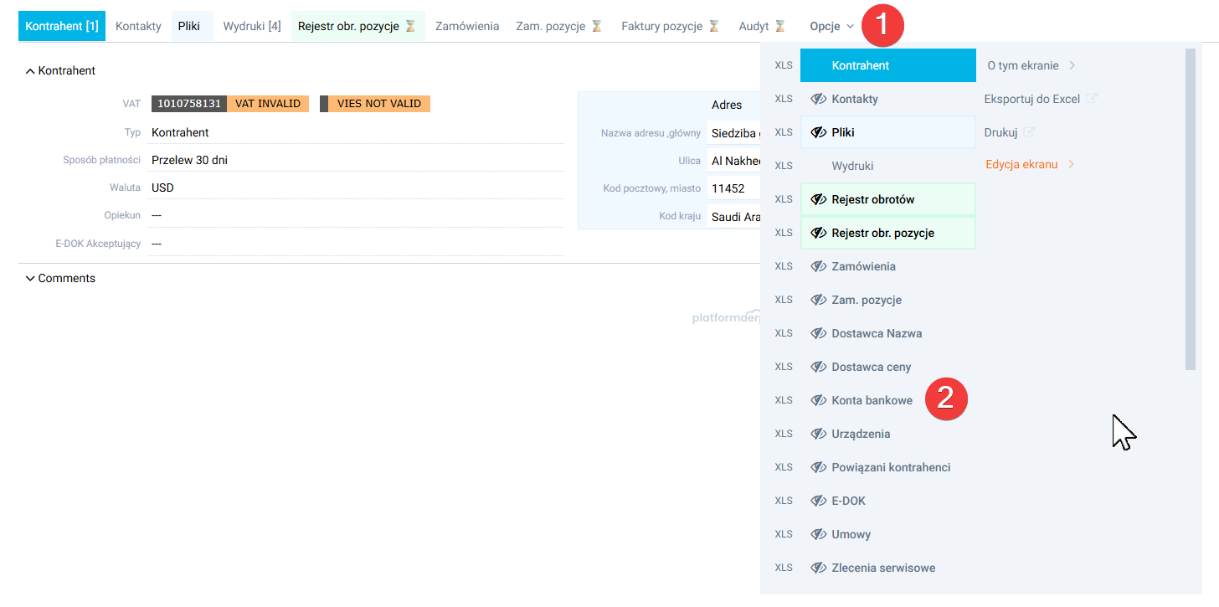1219x607 pixels.
Task: Toggle visibility eye for Dostawca ceny
Action: 819,367
